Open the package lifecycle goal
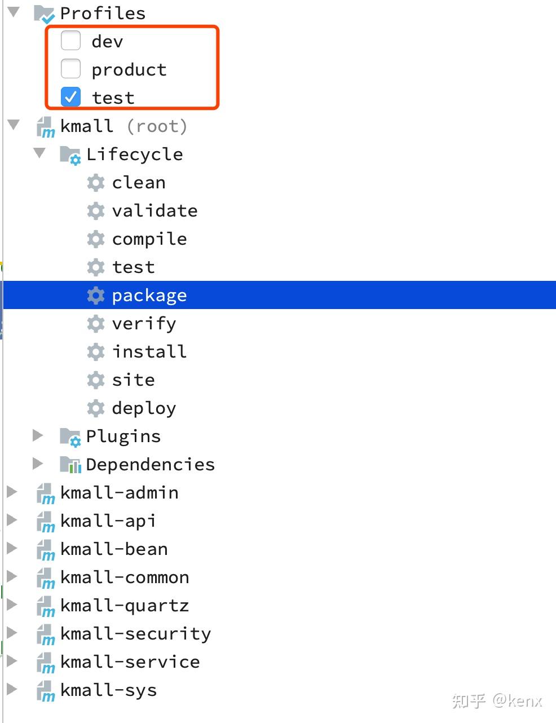The width and height of the screenshot is (556, 723). (x=149, y=295)
